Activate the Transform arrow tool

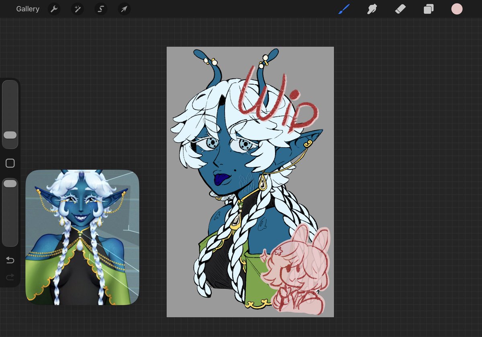coord(124,9)
